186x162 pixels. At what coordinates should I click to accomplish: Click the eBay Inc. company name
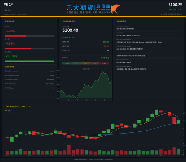pyautogui.click(x=7, y=10)
